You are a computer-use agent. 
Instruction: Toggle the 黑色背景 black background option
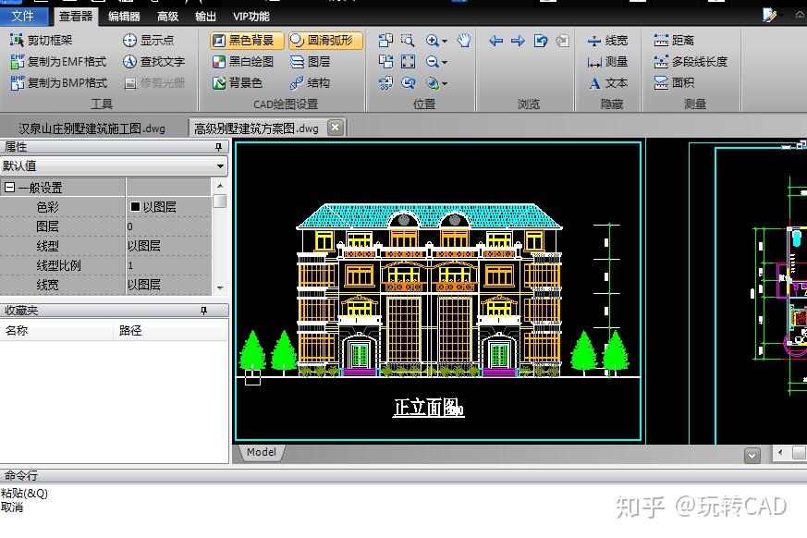click(x=247, y=40)
